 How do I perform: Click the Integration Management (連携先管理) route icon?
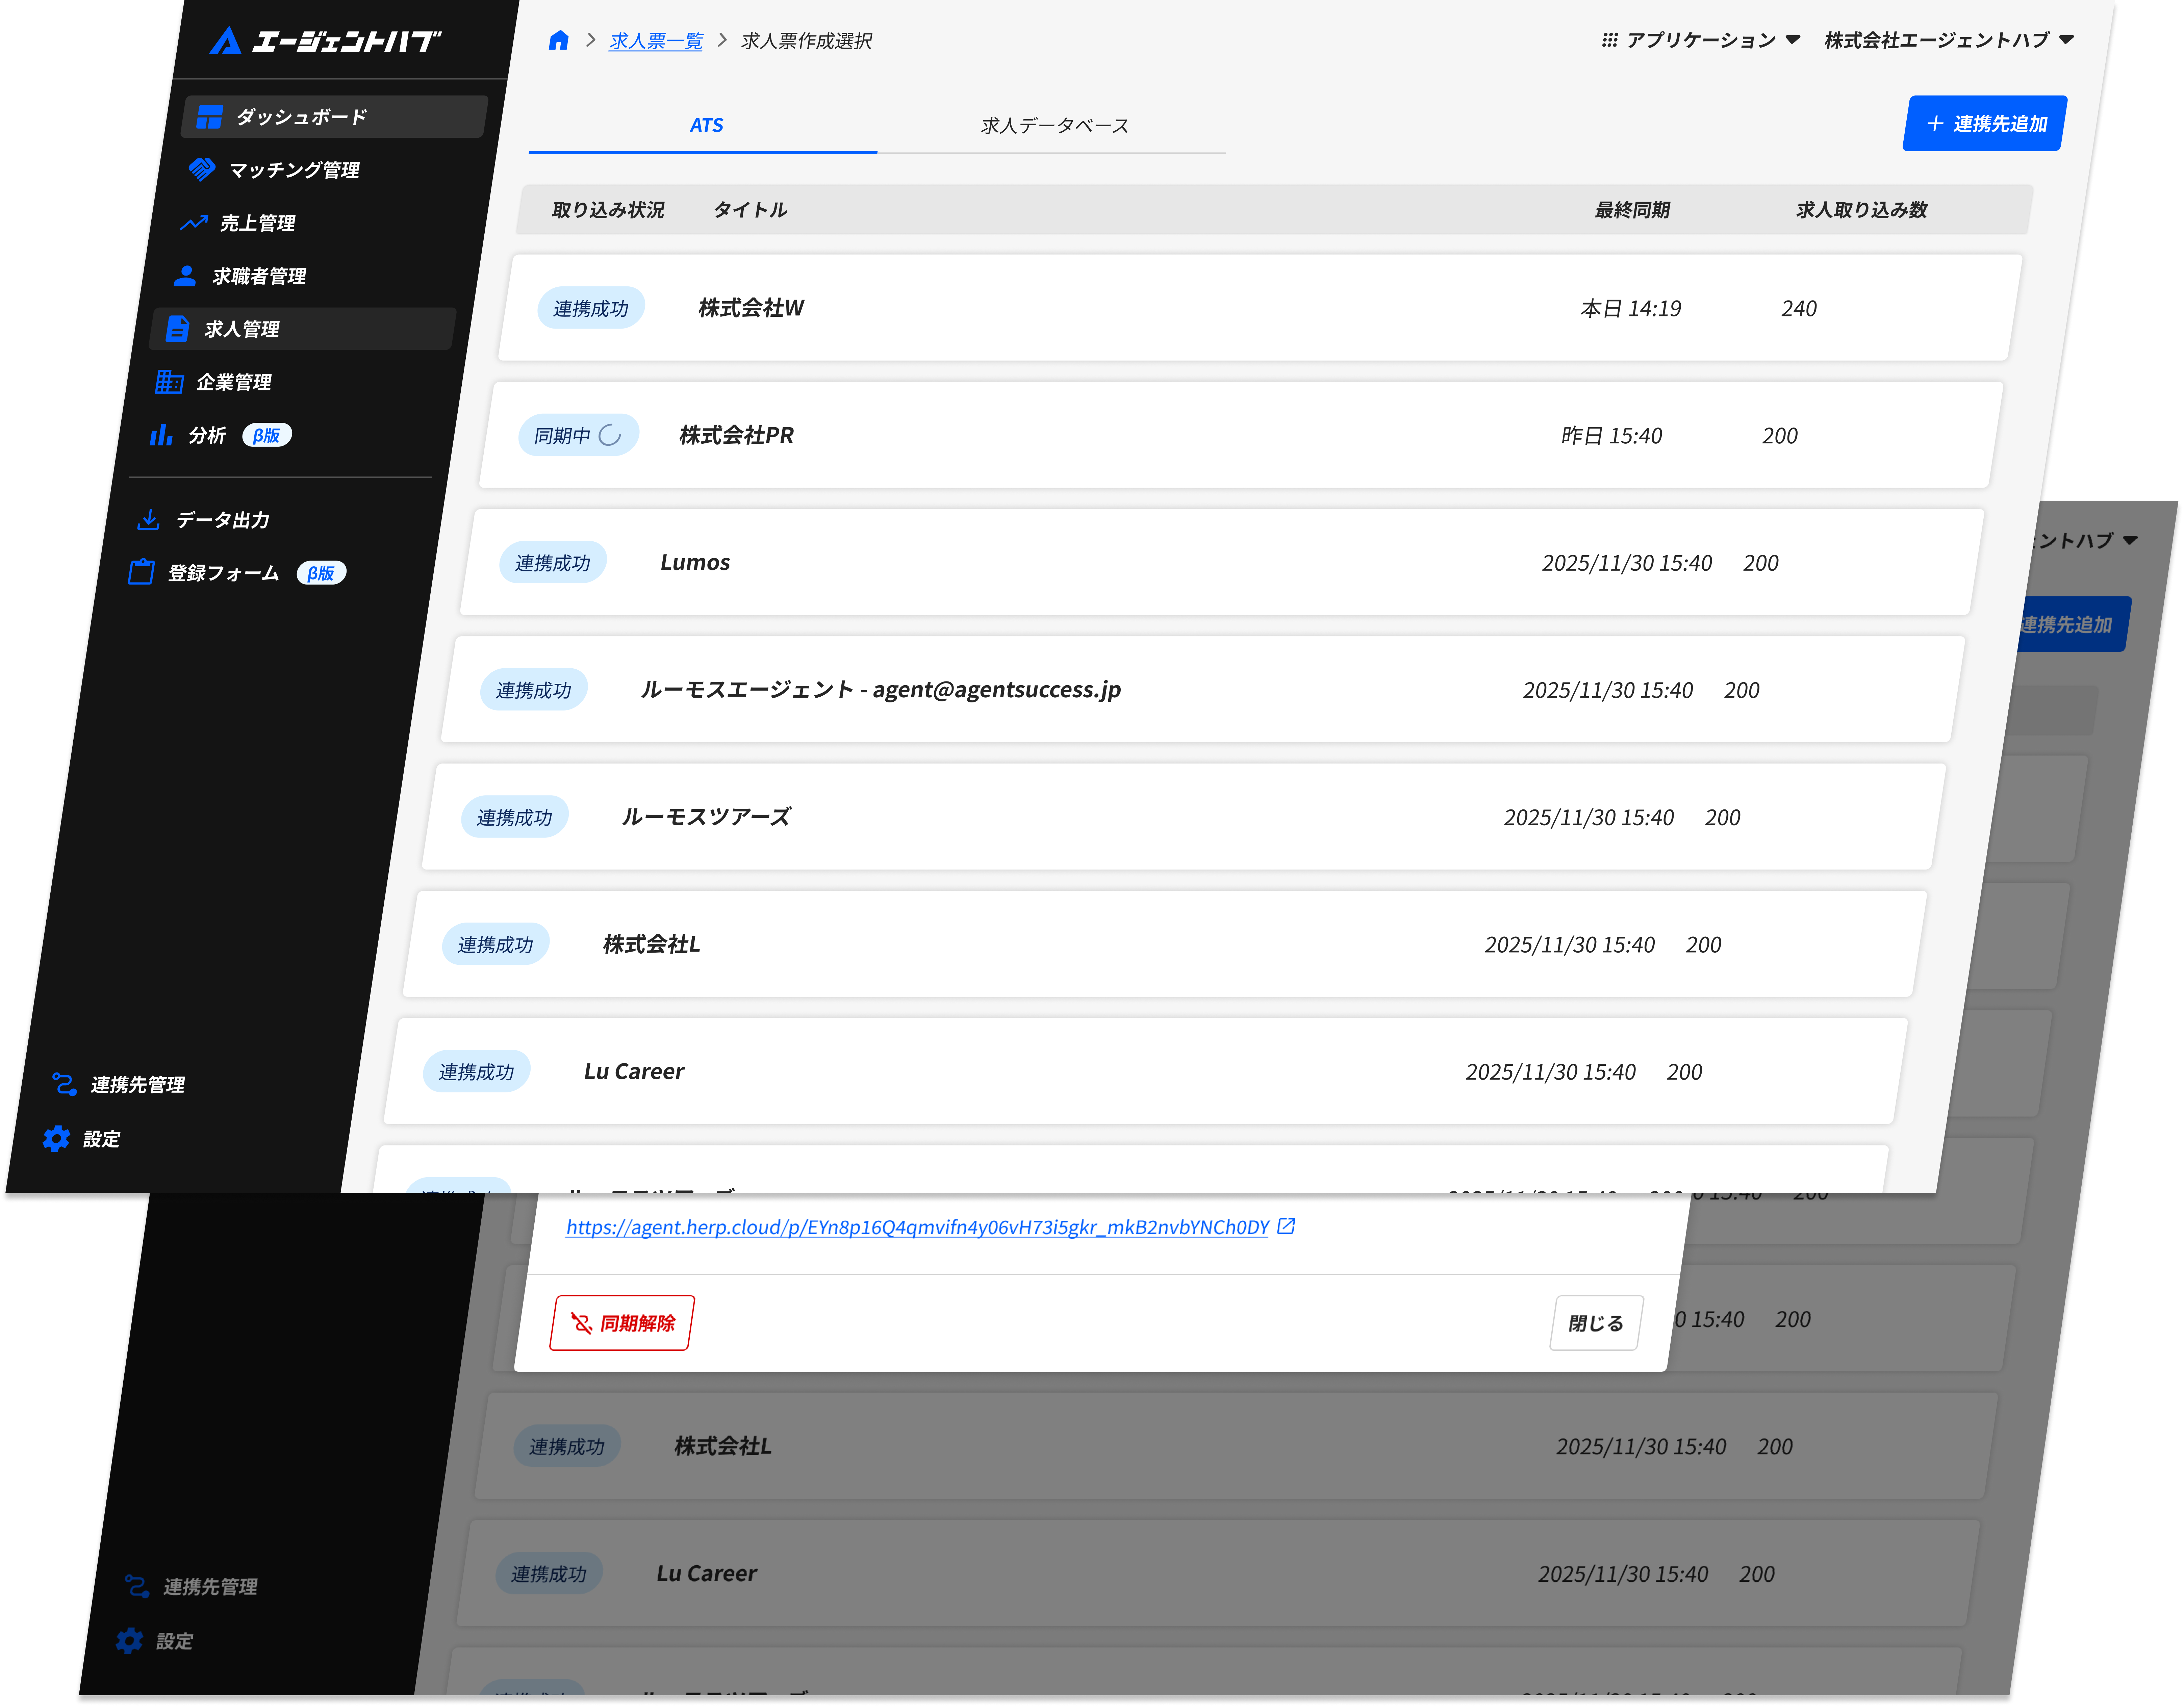click(x=64, y=1084)
